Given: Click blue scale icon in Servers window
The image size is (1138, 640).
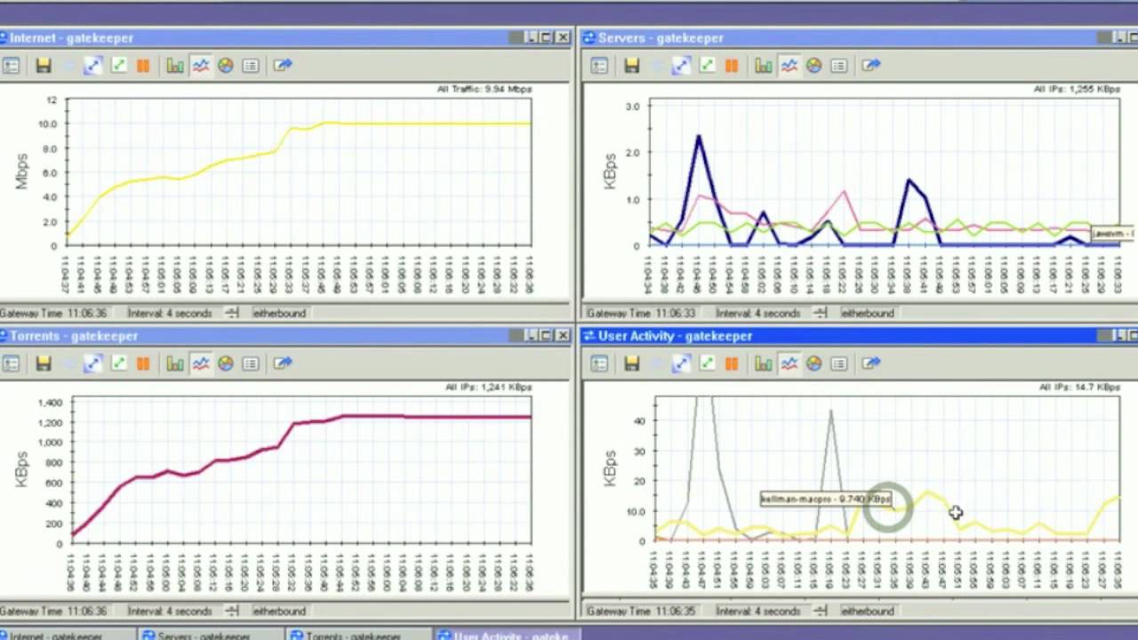Looking at the screenshot, I should tap(682, 66).
